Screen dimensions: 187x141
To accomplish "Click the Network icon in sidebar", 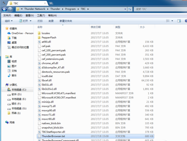I will tap(7, 122).
